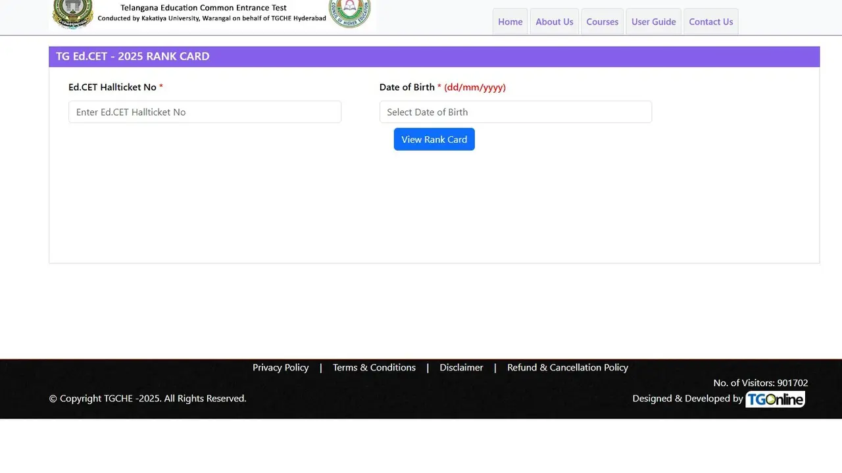Image resolution: width=842 pixels, height=473 pixels.
Task: View the Disclaimer page
Action: [461, 367]
